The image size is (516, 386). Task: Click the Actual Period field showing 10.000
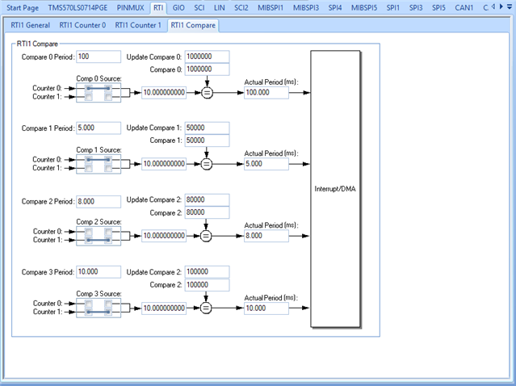tap(266, 308)
